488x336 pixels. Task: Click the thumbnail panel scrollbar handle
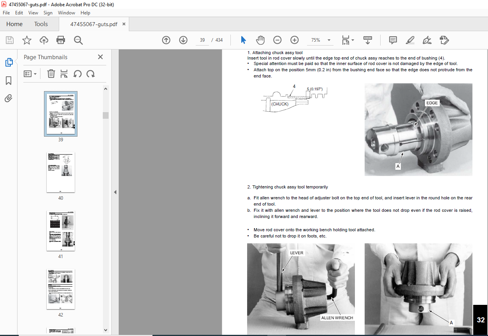tap(106, 115)
